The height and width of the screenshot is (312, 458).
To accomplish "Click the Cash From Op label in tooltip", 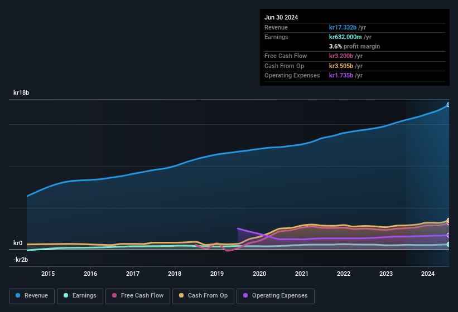I will click(x=284, y=66).
